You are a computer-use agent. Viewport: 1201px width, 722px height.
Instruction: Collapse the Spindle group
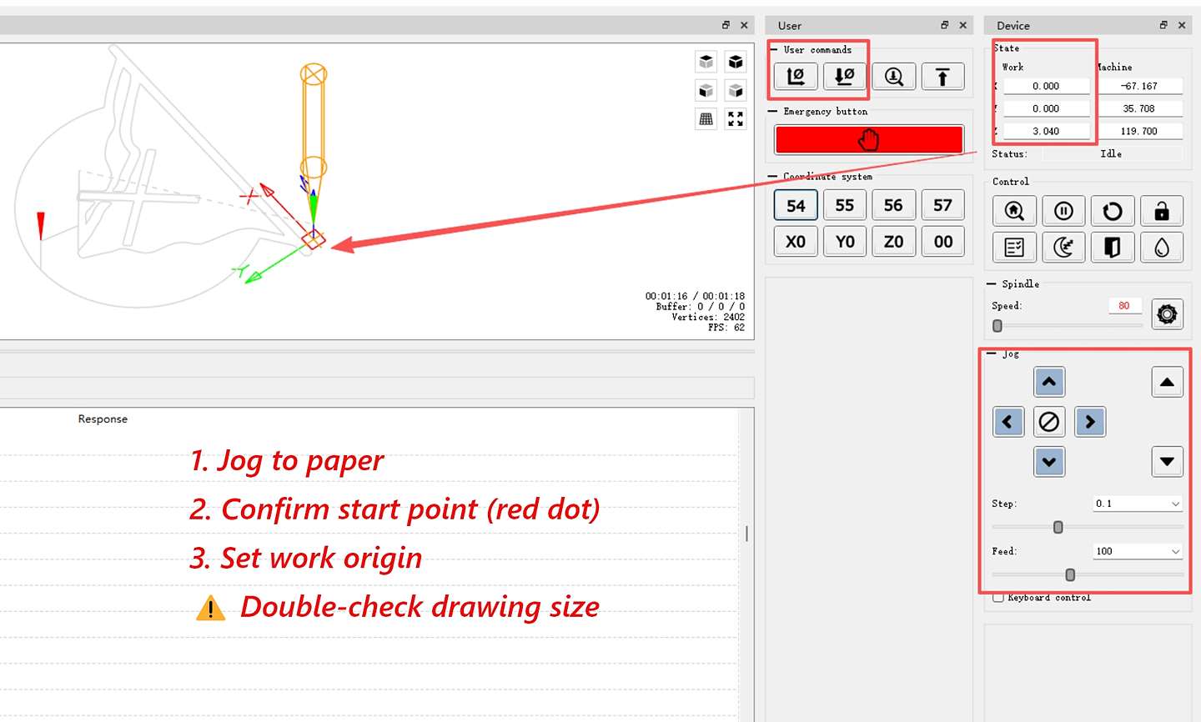click(x=992, y=284)
